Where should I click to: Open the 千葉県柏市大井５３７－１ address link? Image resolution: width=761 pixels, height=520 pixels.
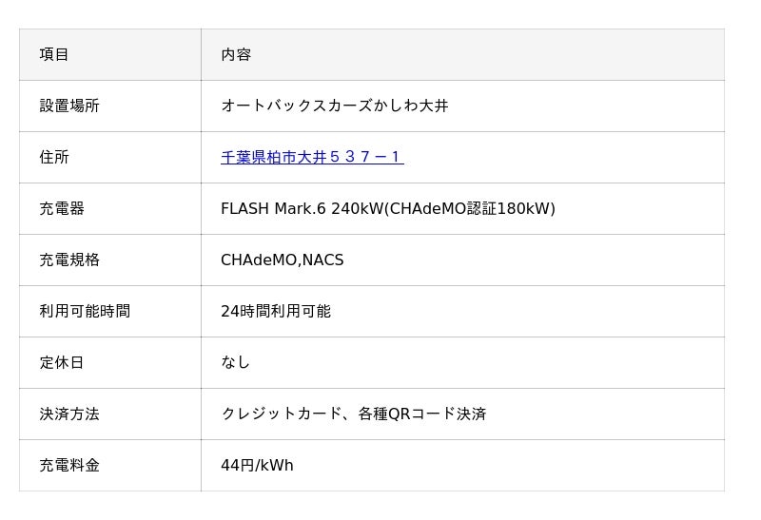312,158
